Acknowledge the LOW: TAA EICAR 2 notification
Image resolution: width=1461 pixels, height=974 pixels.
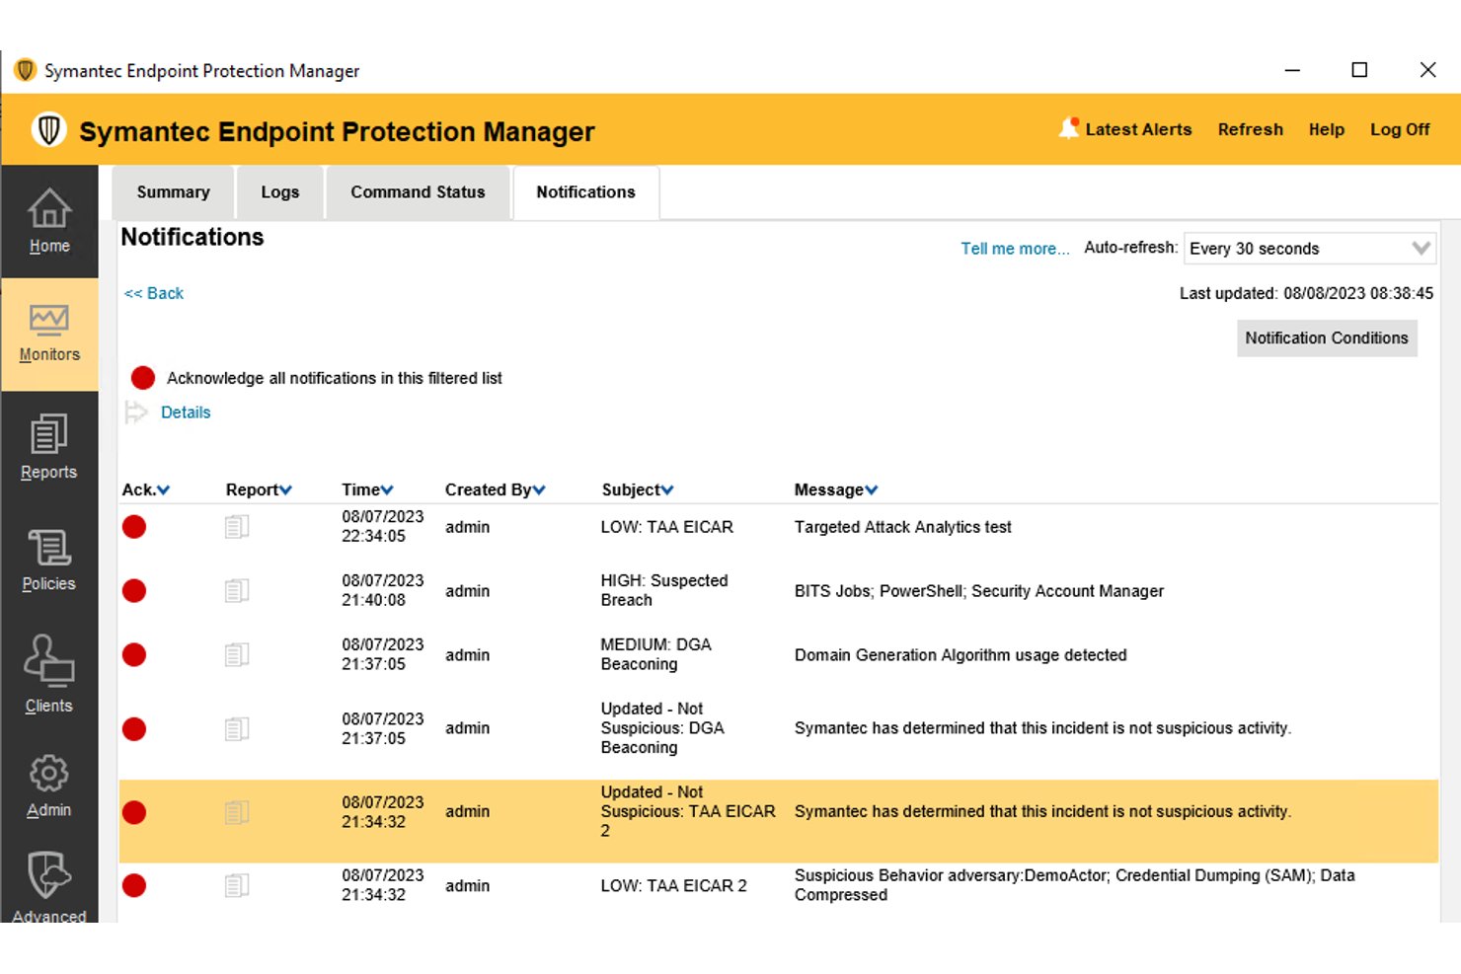(134, 886)
